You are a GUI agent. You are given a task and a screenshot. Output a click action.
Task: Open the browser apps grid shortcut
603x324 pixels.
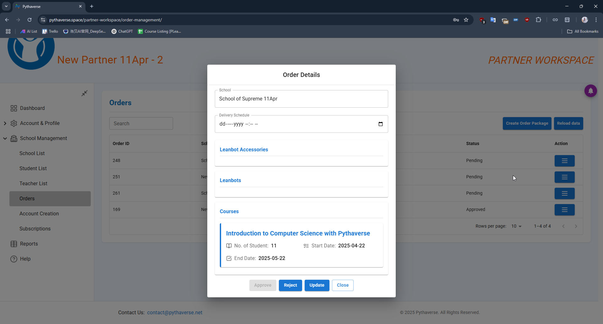pyautogui.click(x=8, y=31)
